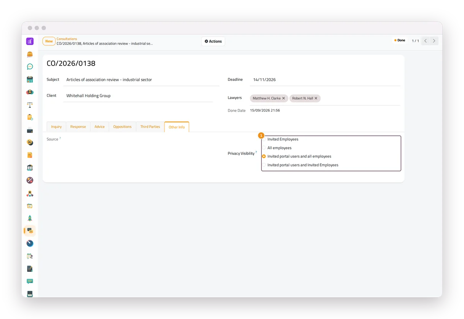
Task: Open the calendar with gavel icon
Action: click(30, 256)
